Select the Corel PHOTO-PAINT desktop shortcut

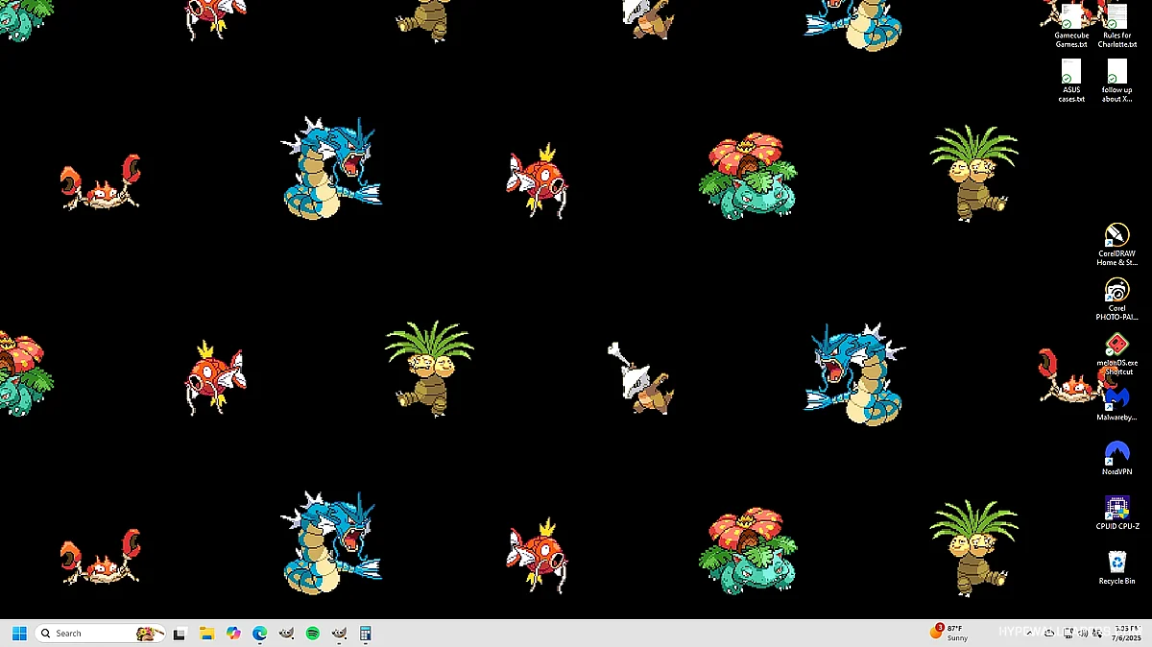(1116, 300)
